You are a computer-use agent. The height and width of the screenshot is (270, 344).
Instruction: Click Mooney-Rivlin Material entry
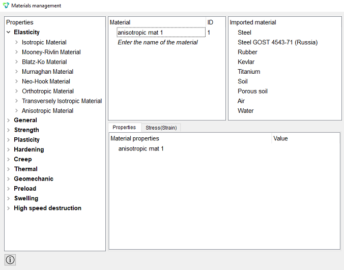click(51, 52)
